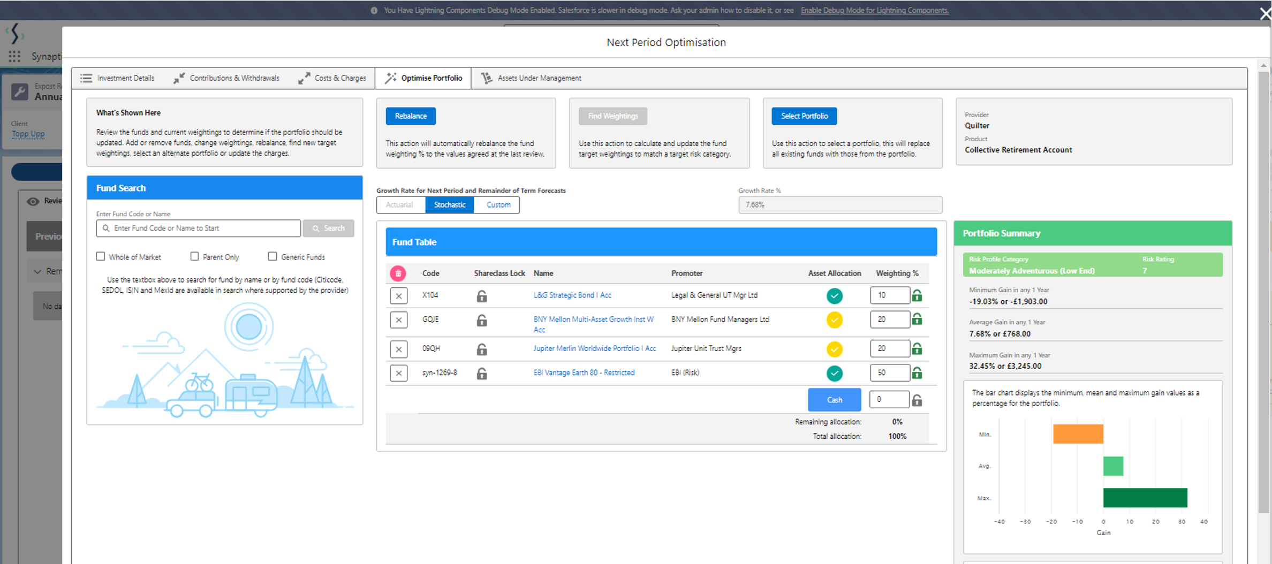Click the Find Weightings button
The width and height of the screenshot is (1272, 564).
tap(613, 116)
